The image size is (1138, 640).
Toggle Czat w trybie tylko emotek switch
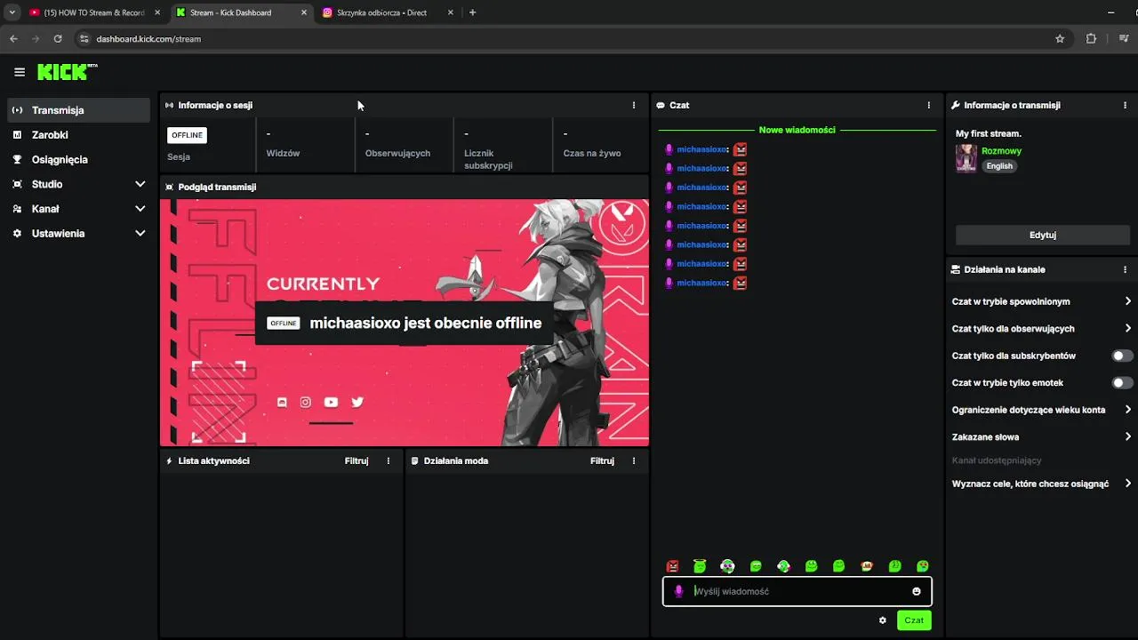(1123, 382)
